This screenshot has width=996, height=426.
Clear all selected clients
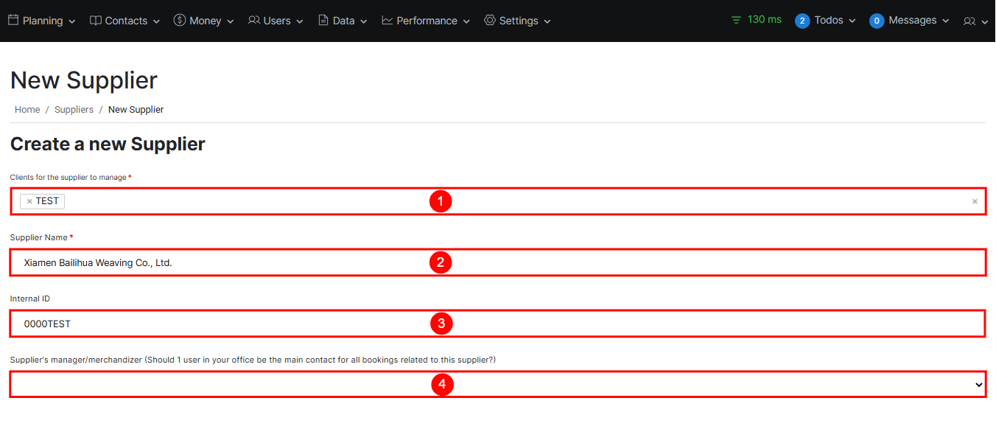click(x=975, y=201)
